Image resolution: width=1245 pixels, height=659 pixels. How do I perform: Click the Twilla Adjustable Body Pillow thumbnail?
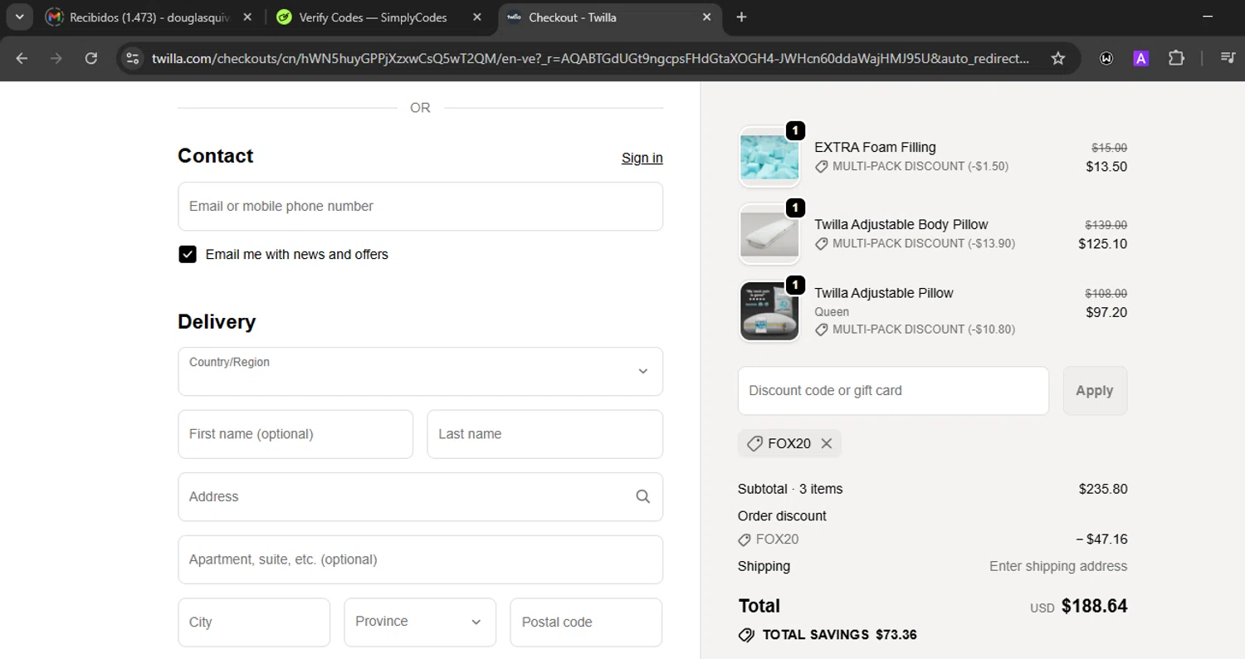769,234
